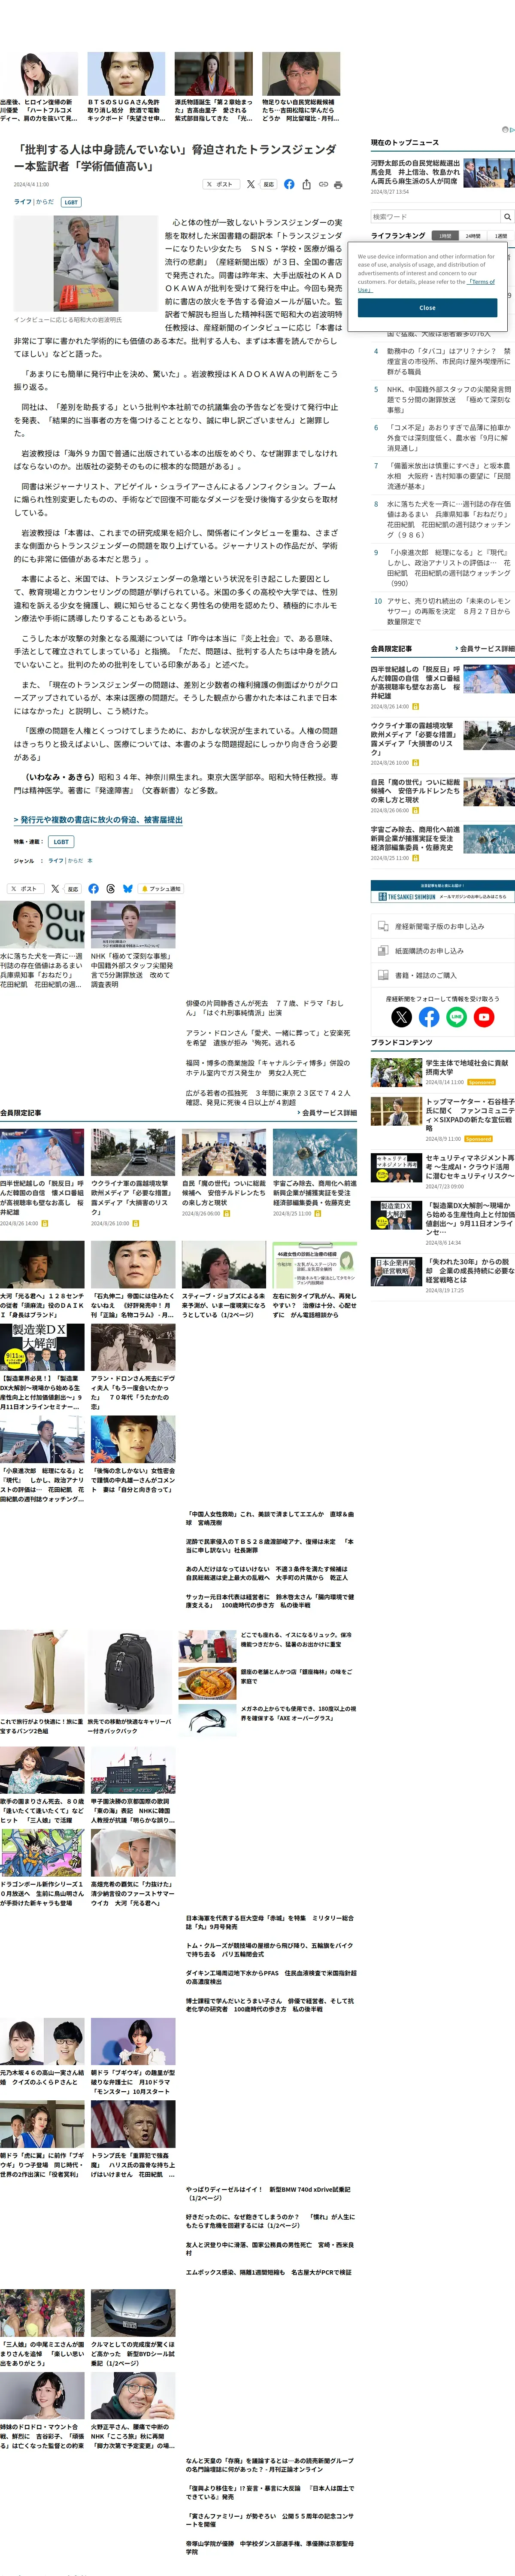Click the Close button in the cookie notice
Screen dimensions: 515x2576
click(427, 308)
